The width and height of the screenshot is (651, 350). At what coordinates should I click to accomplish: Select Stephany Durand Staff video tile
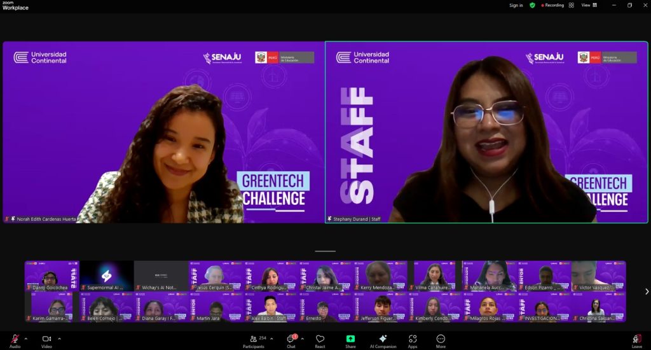point(486,132)
